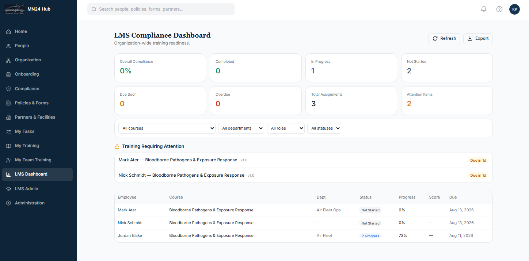Open the help question mark icon
The height and width of the screenshot is (261, 529).
(499, 9)
